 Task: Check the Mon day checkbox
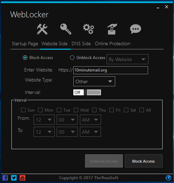coord(40,110)
